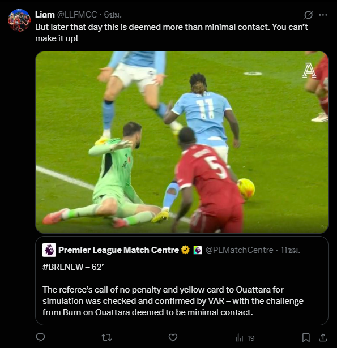Open Liam display name link

pos(45,15)
